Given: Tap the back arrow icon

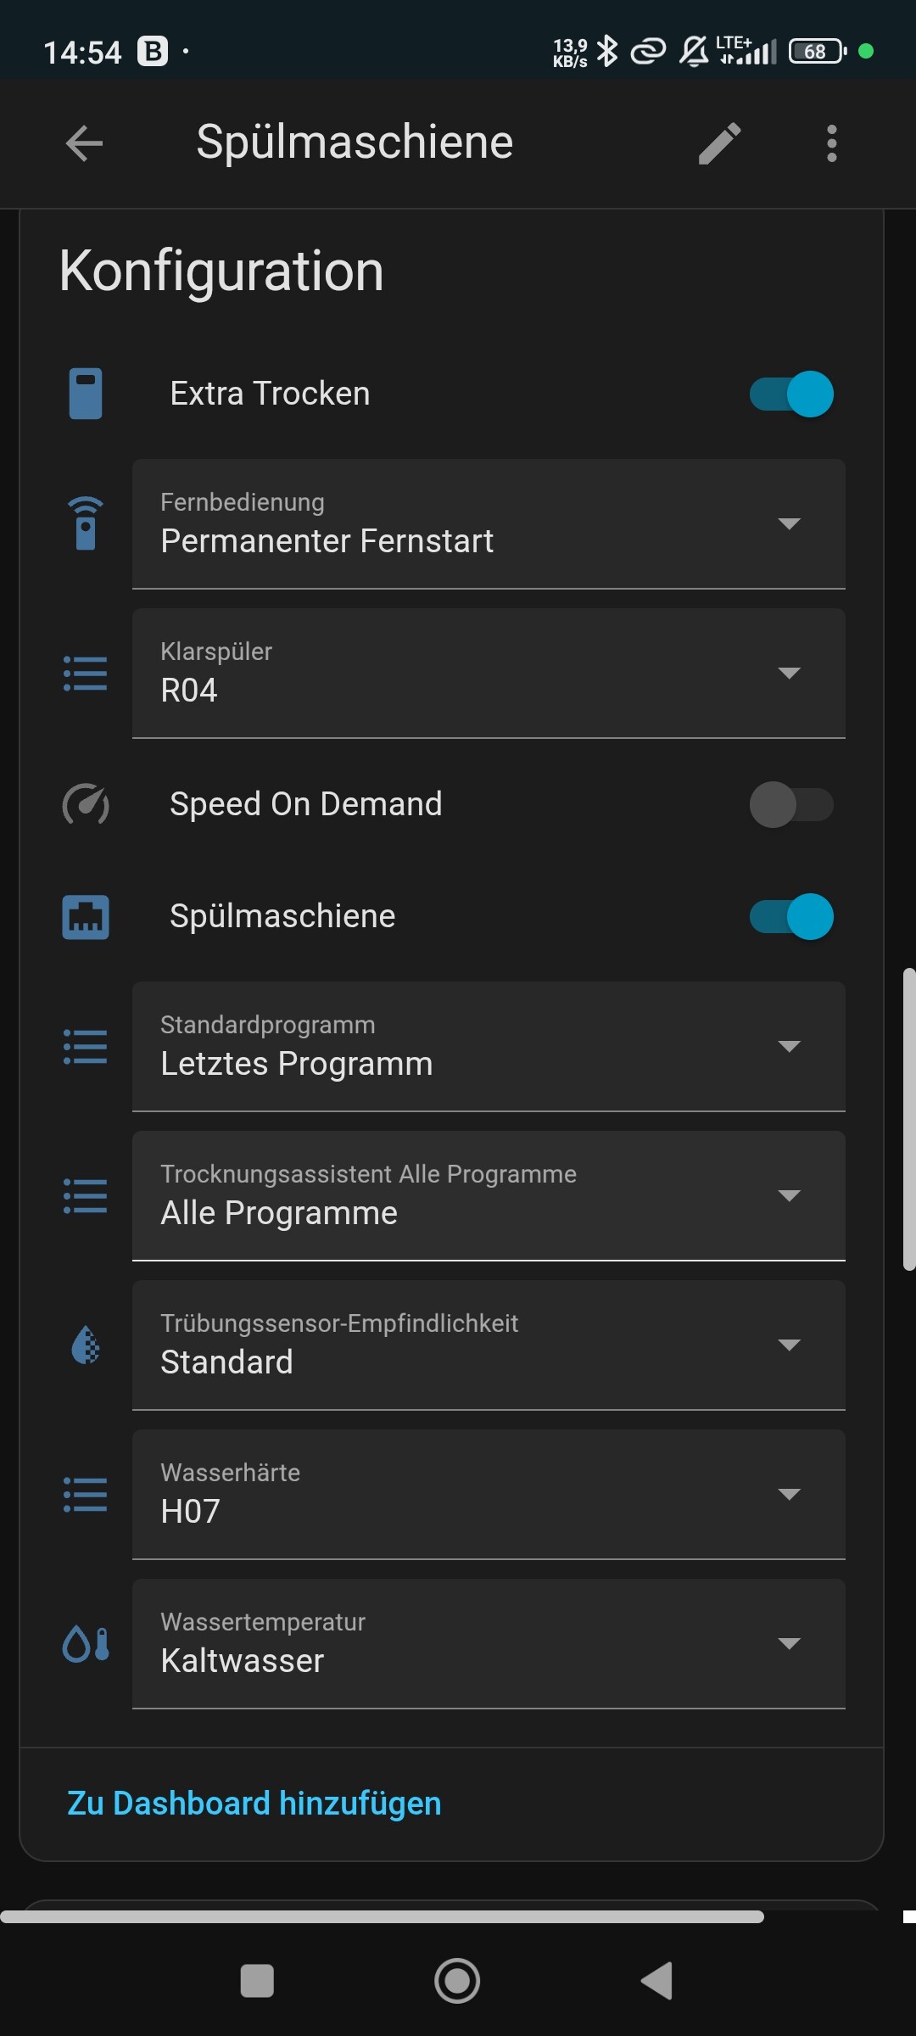Looking at the screenshot, I should click(84, 143).
